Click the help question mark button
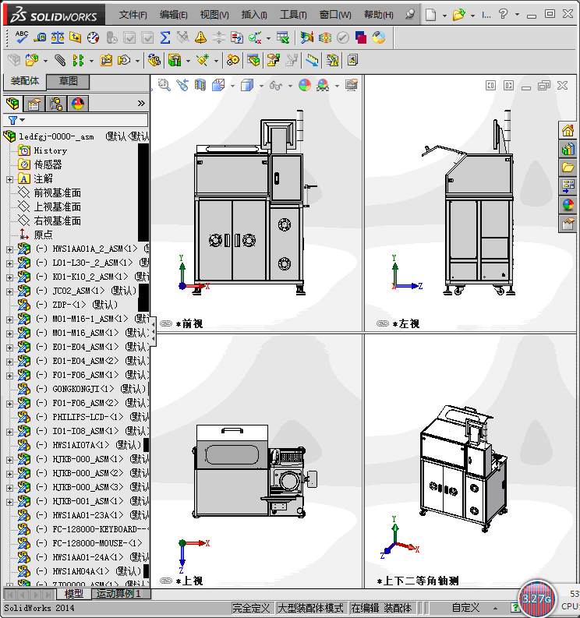The width and height of the screenshot is (580, 618). (x=503, y=15)
